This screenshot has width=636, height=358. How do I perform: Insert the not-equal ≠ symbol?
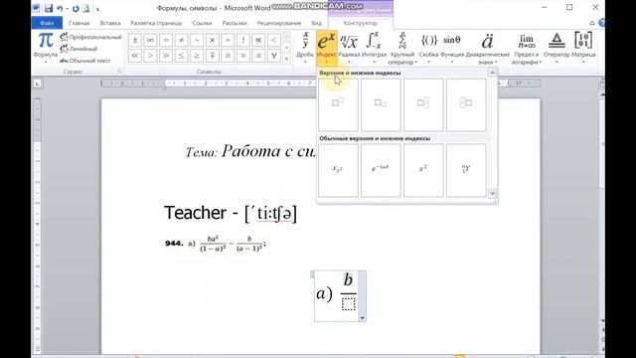pyautogui.click(x=181, y=40)
